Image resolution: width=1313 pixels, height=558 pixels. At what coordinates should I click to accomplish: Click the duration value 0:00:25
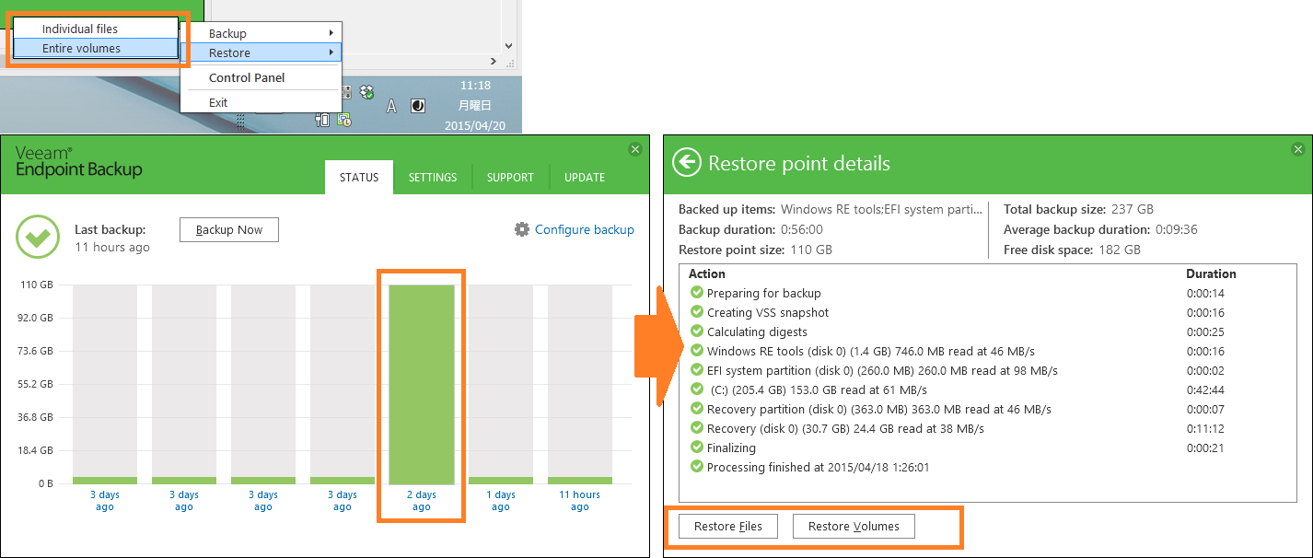pos(1205,331)
